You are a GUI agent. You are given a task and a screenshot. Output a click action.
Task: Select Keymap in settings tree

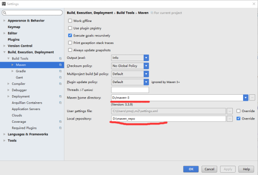[14, 27]
